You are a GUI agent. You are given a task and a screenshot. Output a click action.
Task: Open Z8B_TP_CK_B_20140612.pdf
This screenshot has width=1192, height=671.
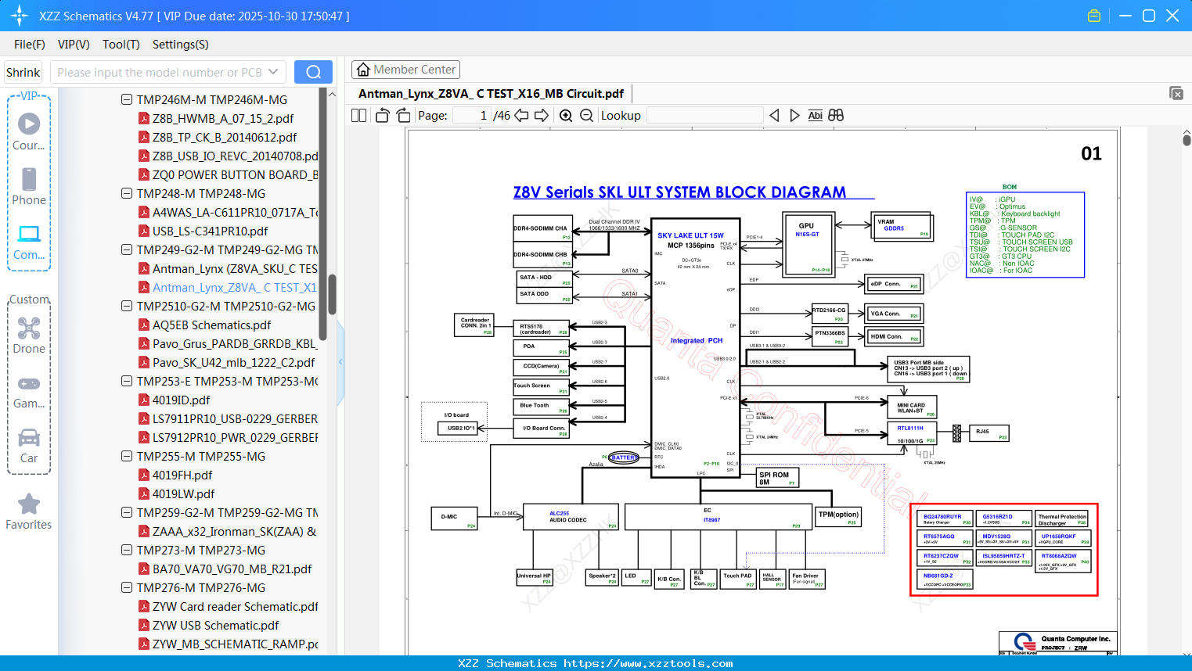click(225, 137)
